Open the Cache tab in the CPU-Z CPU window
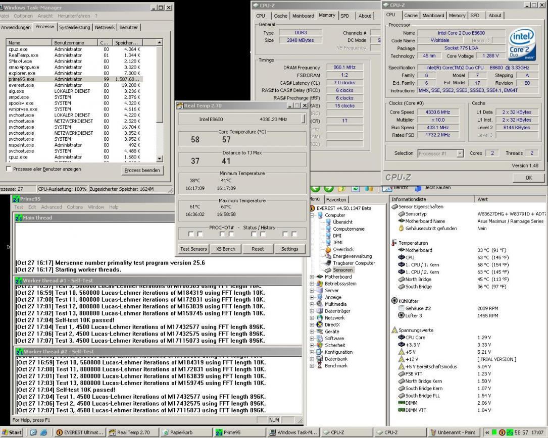Image resolution: width=548 pixels, height=438 pixels. point(411,15)
